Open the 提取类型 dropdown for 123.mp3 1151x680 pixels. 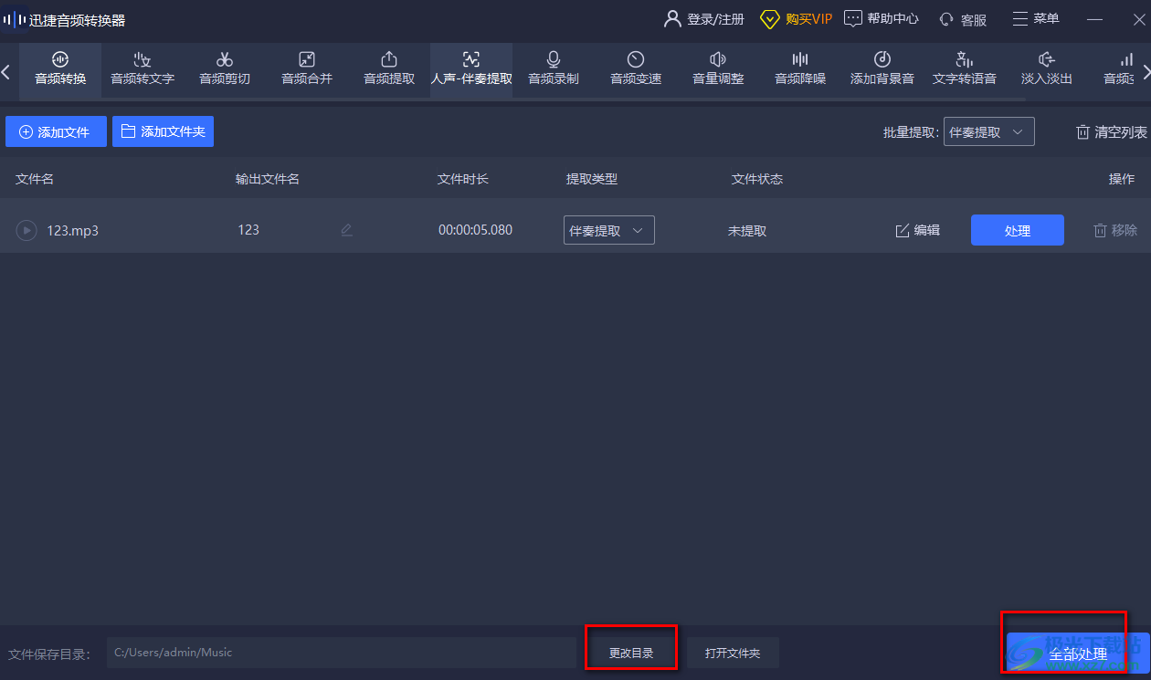608,231
